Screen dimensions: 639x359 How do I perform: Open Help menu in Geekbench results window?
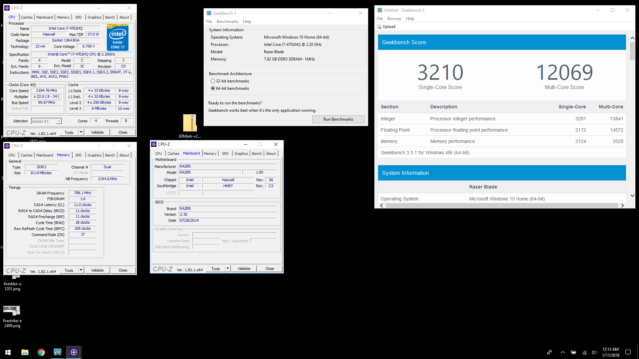coord(410,19)
